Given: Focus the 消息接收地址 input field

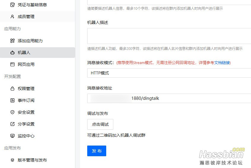Looking at the screenshot, I should 169,98.
